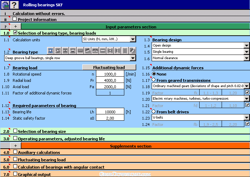Select the None dynamic forces radio
The width and height of the screenshot is (250, 177).
154,74
